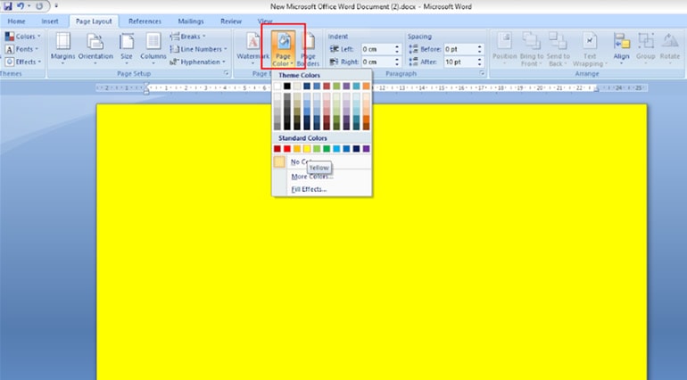687x380 pixels.
Task: Switch to the Home tab
Action: coord(16,21)
